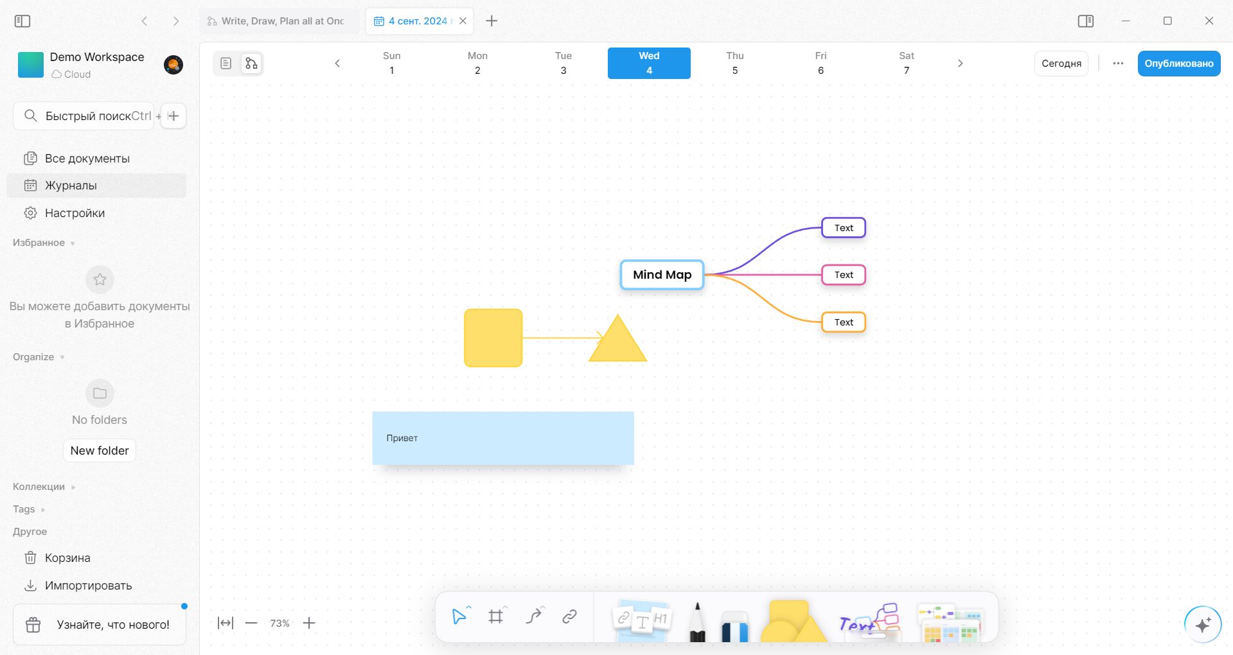Select Wed 4 in date picker
Screen dimensions: 1233x655
pyautogui.click(x=649, y=64)
